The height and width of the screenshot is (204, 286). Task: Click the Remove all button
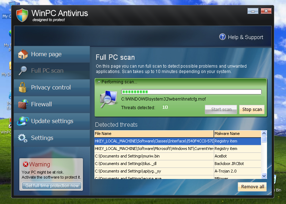[252, 187]
